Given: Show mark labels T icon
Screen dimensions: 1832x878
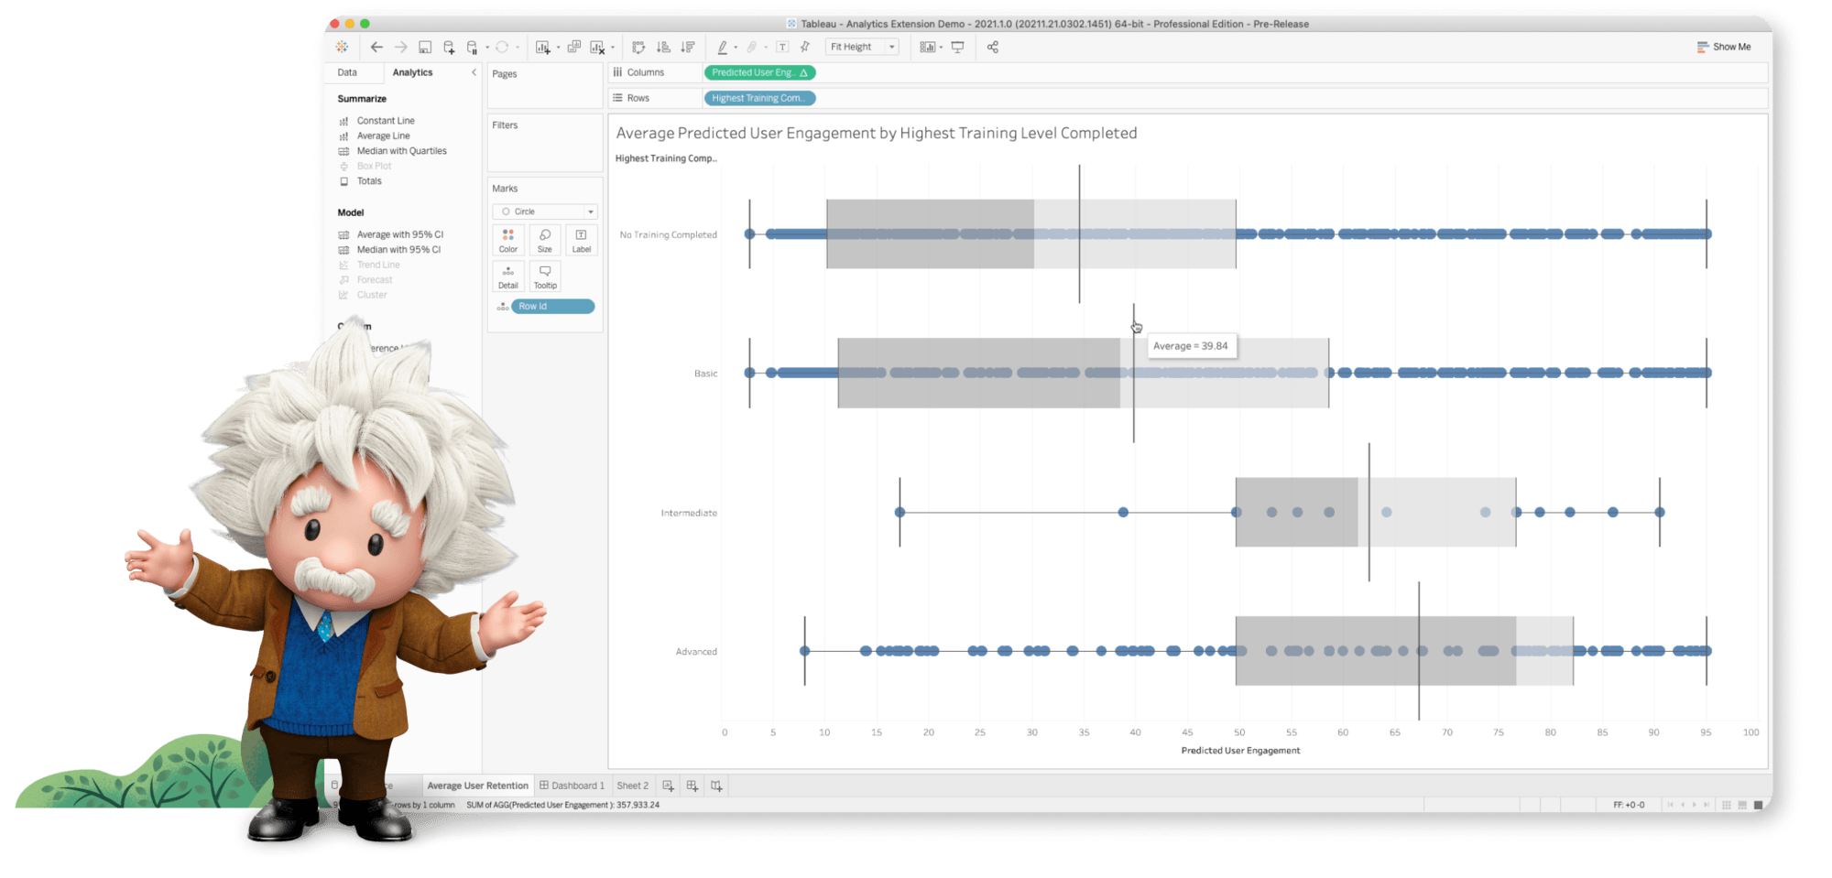Looking at the screenshot, I should click(782, 47).
